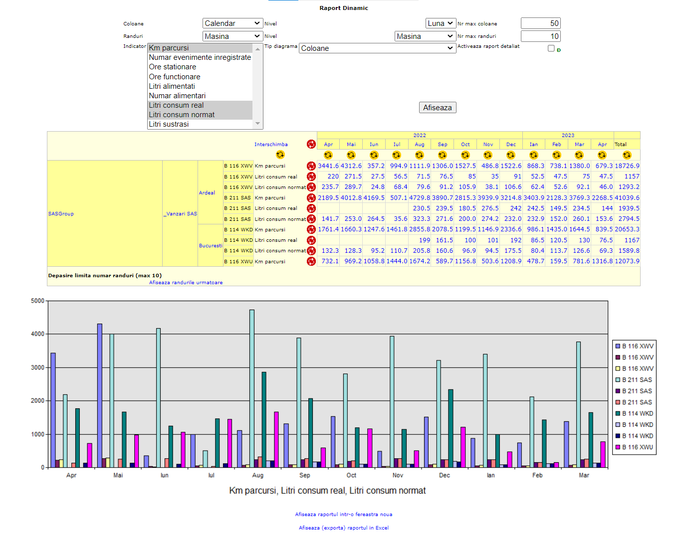The image size is (688, 541).
Task: Open the Nivel dropdown showing Luna
Action: pos(441,23)
